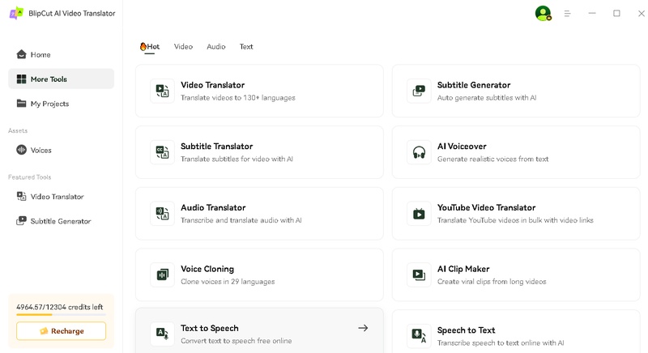The width and height of the screenshot is (648, 353).
Task: Click sidebar Subtitle Generator icon
Action: coord(22,220)
